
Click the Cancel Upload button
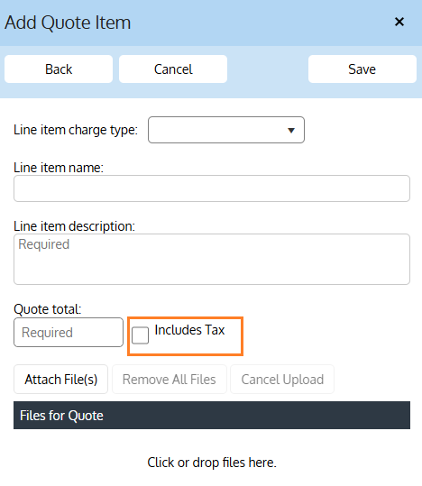click(282, 380)
